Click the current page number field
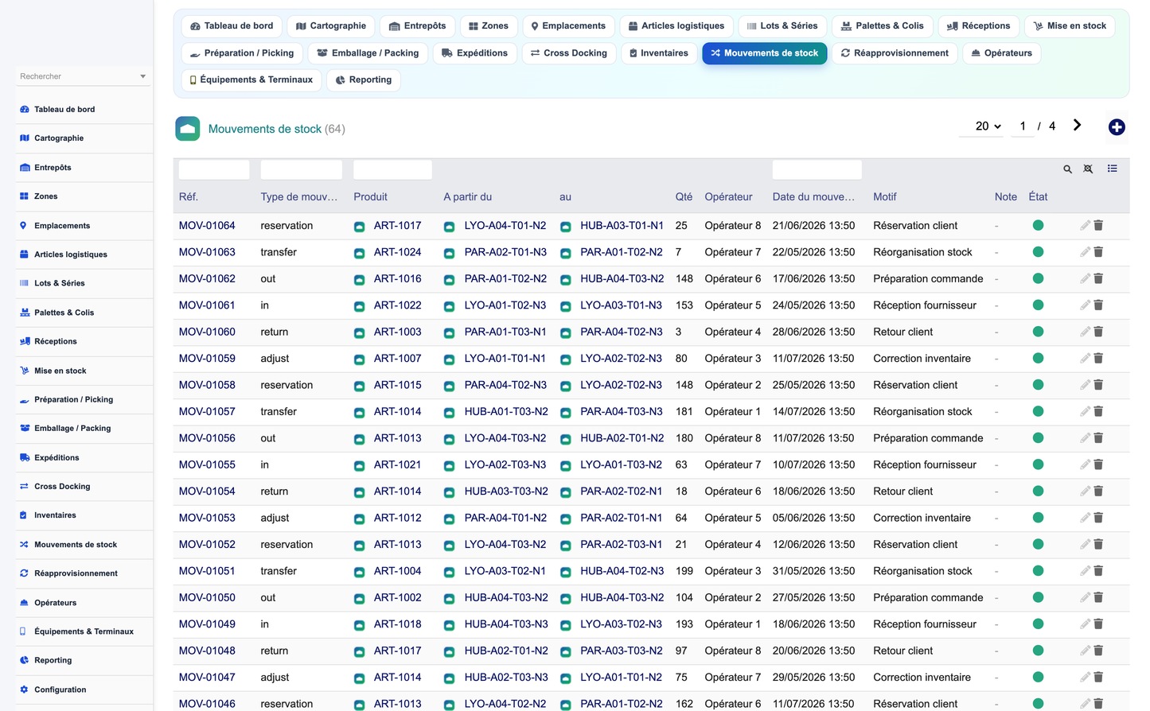Screen dimensions: 1150x711 1023,126
